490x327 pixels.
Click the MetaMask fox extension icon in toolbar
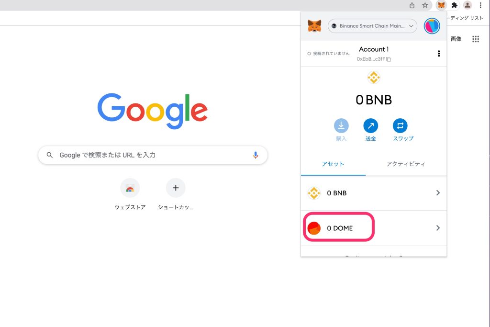(441, 5)
